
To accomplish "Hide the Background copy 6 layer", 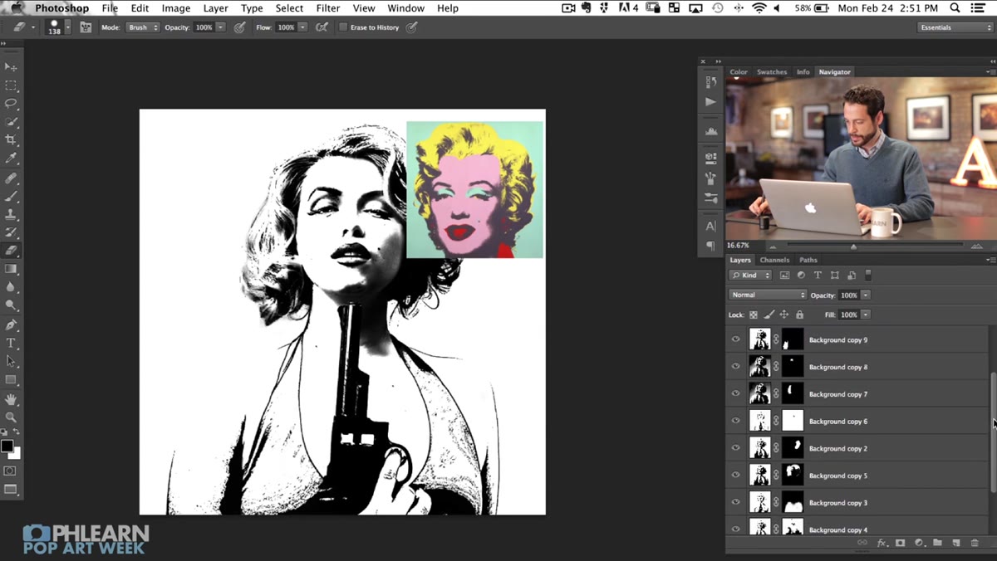I will coord(735,421).
